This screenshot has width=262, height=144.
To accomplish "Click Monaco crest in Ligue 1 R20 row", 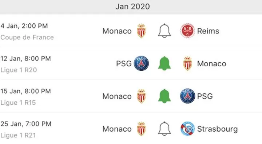I will coord(187,63).
